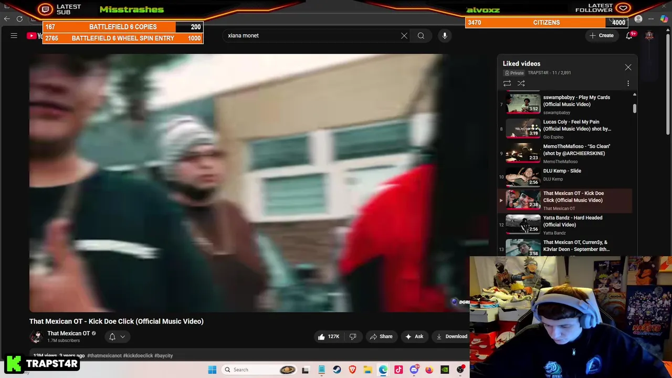Open That Mexican OT channel name link

click(68, 333)
